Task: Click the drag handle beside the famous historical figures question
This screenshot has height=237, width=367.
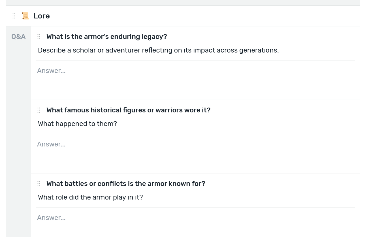Action: click(x=39, y=110)
